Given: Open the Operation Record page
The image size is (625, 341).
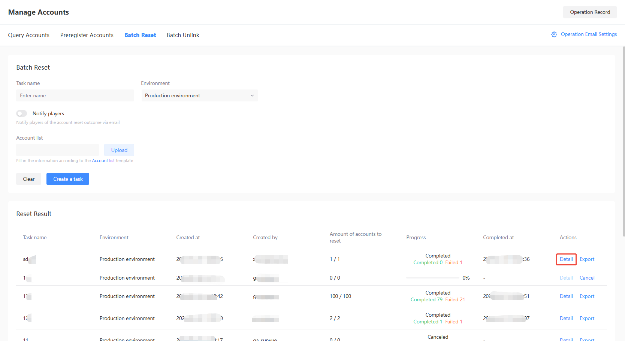Looking at the screenshot, I should point(590,12).
